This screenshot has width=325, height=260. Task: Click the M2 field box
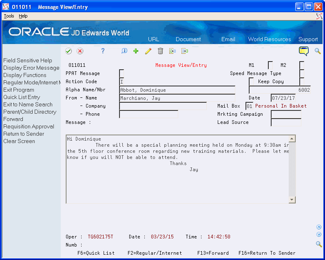pyautogui.click(x=302, y=65)
